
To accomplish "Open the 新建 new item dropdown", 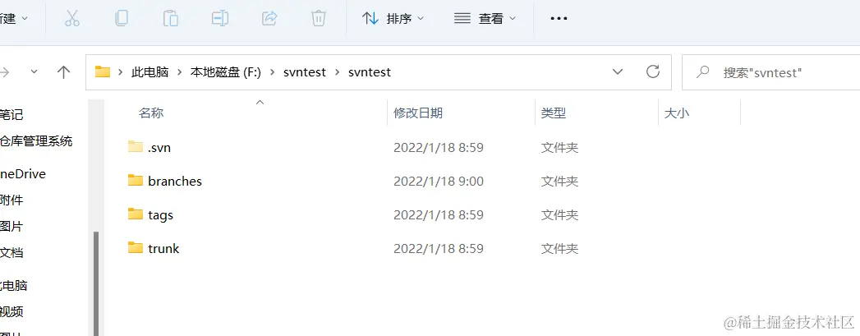I will (x=14, y=19).
